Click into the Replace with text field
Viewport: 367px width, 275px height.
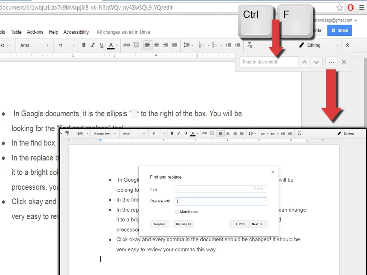click(221, 201)
